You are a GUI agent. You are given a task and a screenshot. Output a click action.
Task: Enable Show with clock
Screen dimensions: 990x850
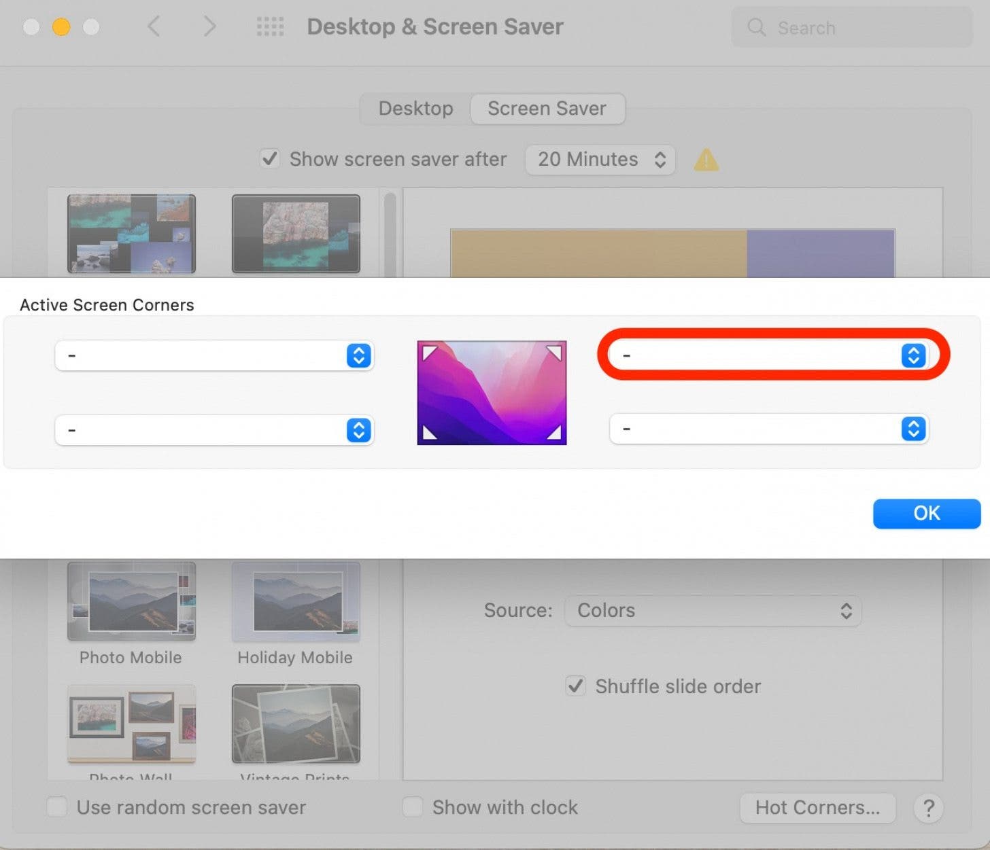(x=413, y=807)
